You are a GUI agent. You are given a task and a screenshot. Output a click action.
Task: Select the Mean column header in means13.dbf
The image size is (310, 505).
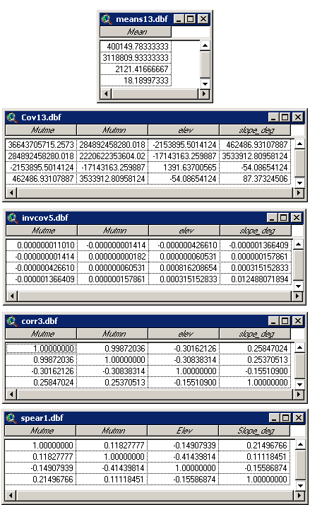[136, 32]
